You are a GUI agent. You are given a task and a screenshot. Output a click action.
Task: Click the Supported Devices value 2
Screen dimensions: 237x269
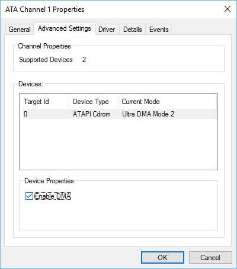coord(84,60)
